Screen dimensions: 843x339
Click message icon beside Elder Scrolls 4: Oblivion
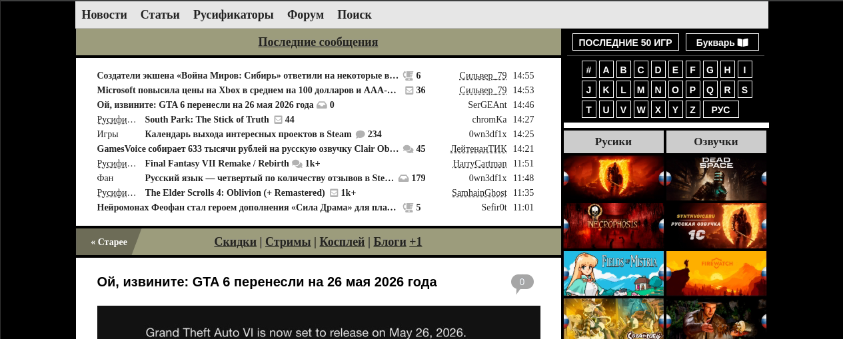[x=334, y=193]
